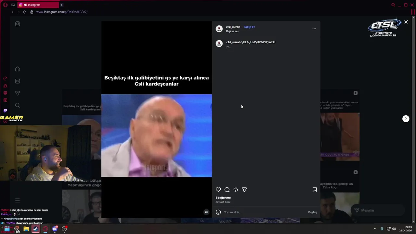Viewport: 416px width, 234px height.
Task: Open background reel thumbnail at upper right
Action: coord(340,125)
